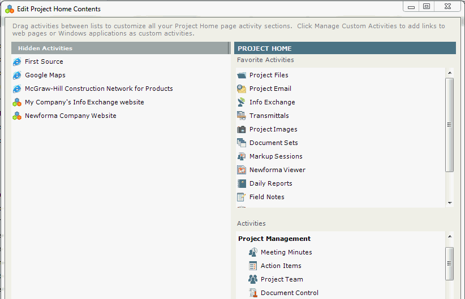Click Favorite Activities scroll down arrow
Screen dimensions: 465x299
450,203
